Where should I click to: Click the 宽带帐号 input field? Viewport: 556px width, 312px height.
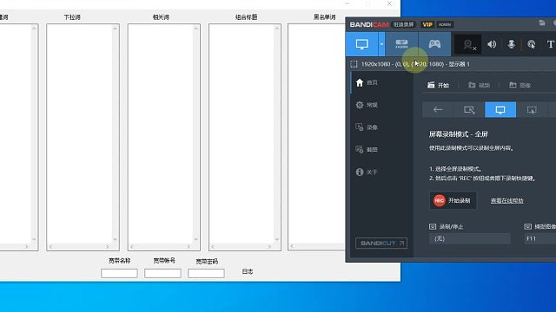coord(162,273)
